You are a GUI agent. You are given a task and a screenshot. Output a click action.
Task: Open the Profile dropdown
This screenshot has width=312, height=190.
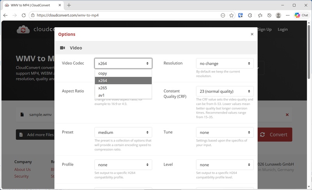(x=123, y=165)
